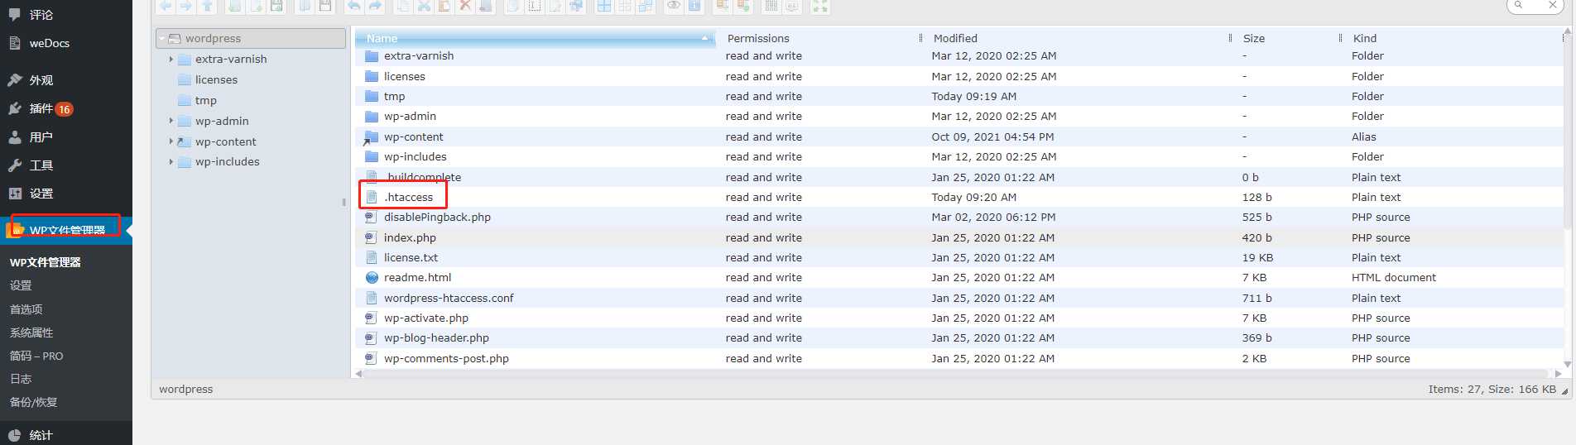Click the redo toolbar icon
This screenshot has width=1576, height=445.
(375, 5)
